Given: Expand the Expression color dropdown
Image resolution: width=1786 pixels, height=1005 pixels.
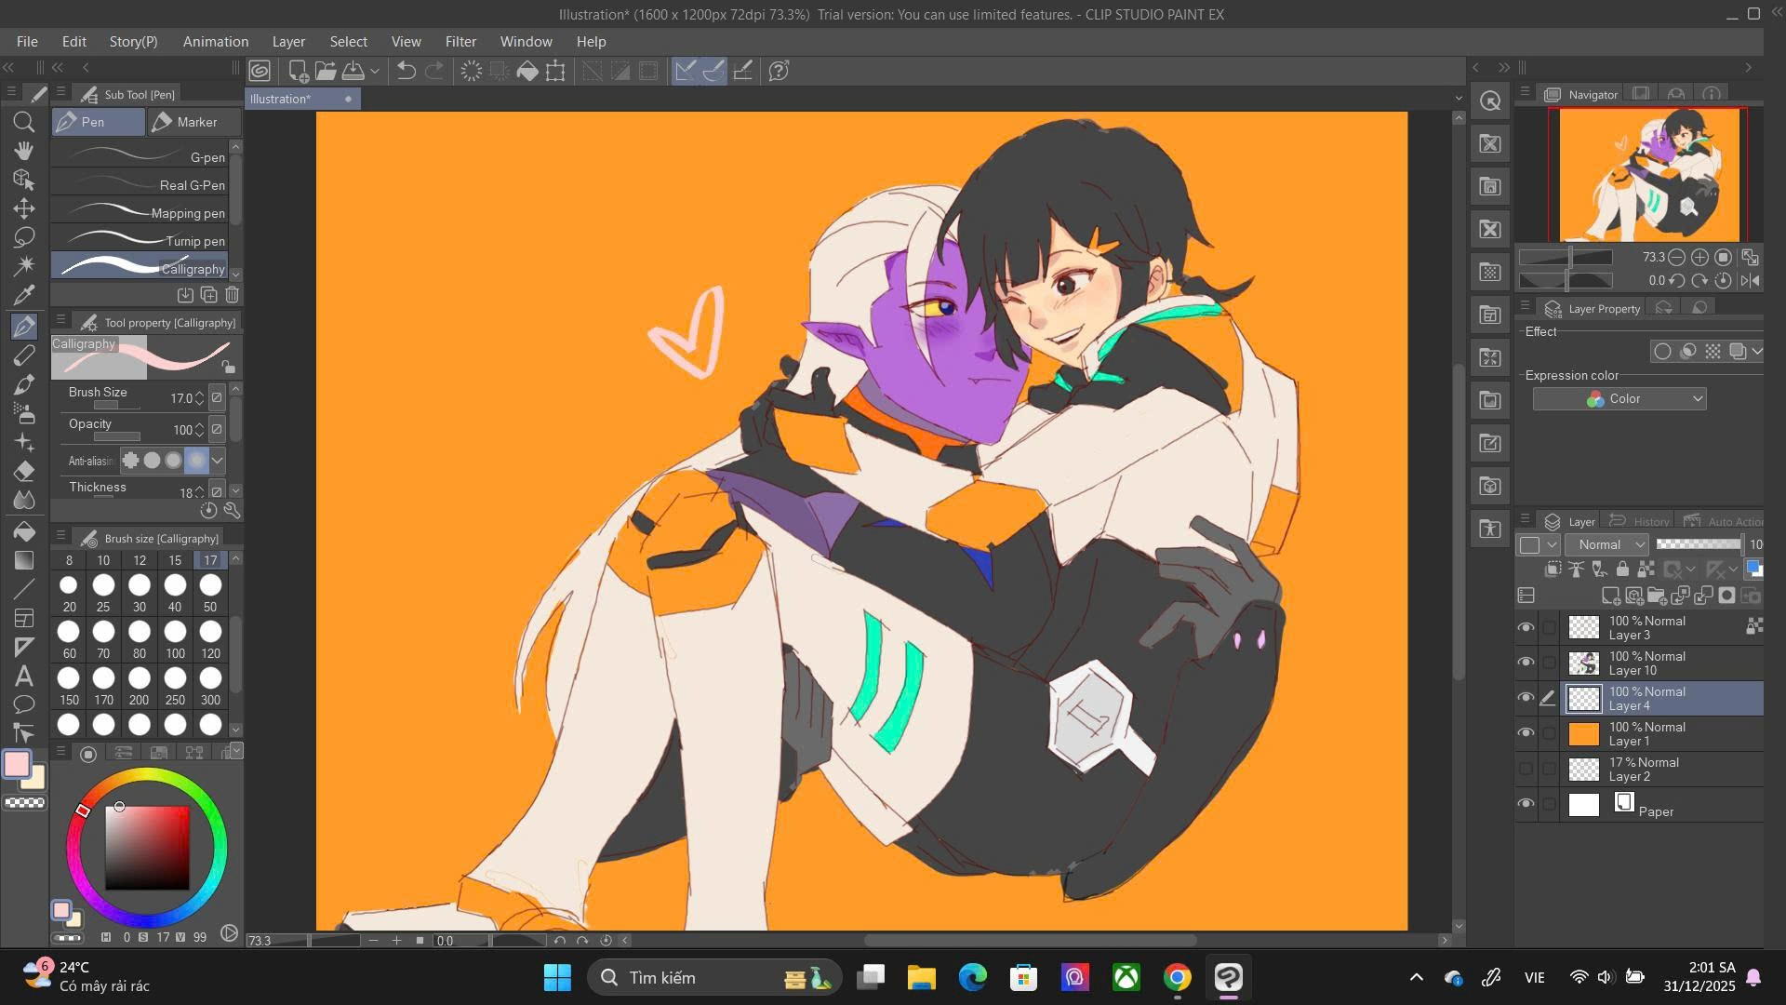Looking at the screenshot, I should pyautogui.click(x=1619, y=399).
